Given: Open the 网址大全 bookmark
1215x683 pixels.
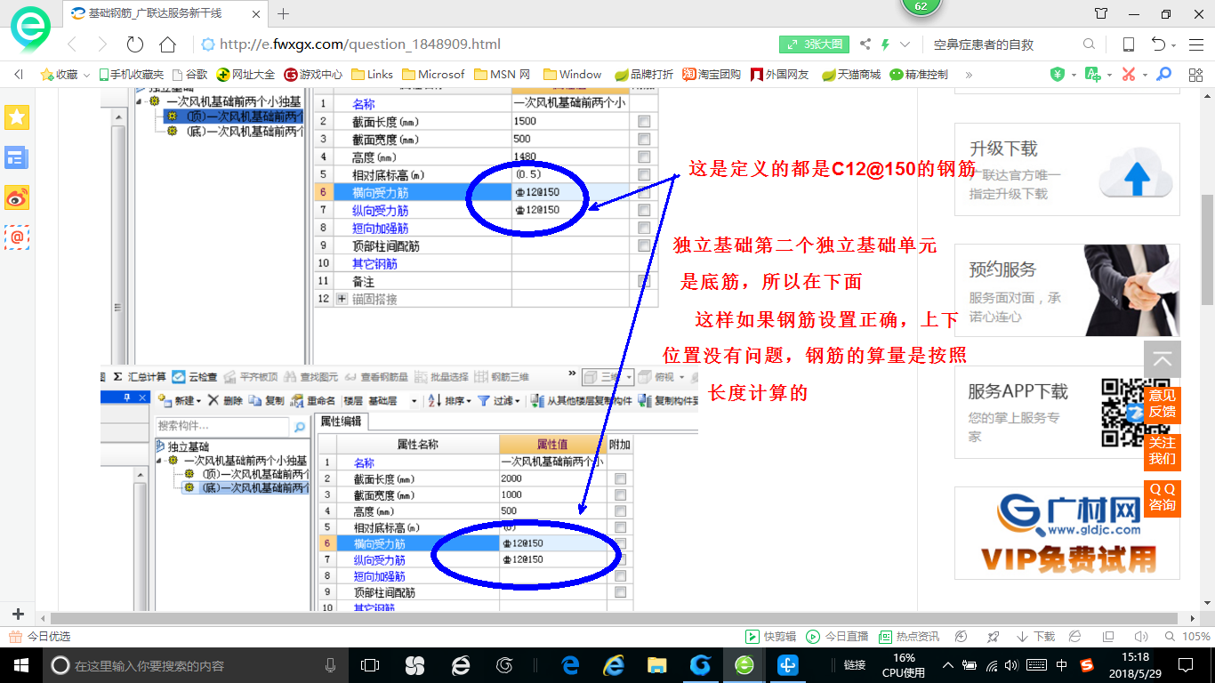Looking at the screenshot, I should point(246,75).
